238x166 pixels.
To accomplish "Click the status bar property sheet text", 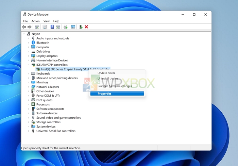I will click(x=51, y=148).
